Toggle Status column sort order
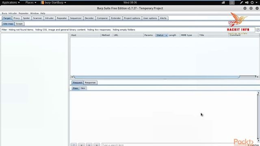This screenshot has width=260, height=146. pos(162,35)
